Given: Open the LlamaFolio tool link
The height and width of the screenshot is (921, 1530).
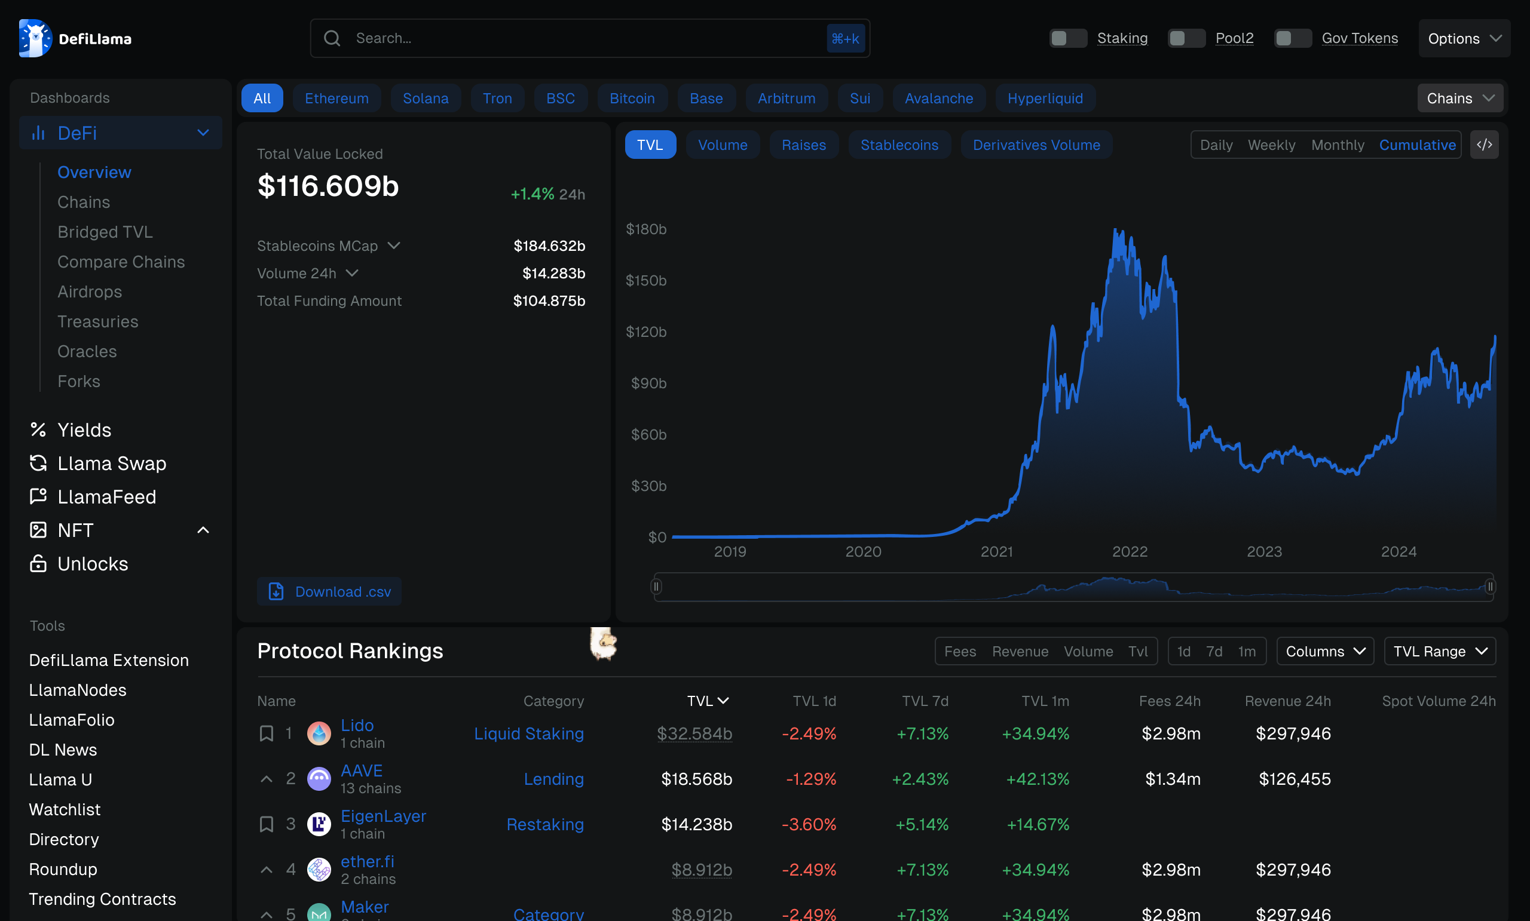Looking at the screenshot, I should tap(72, 720).
